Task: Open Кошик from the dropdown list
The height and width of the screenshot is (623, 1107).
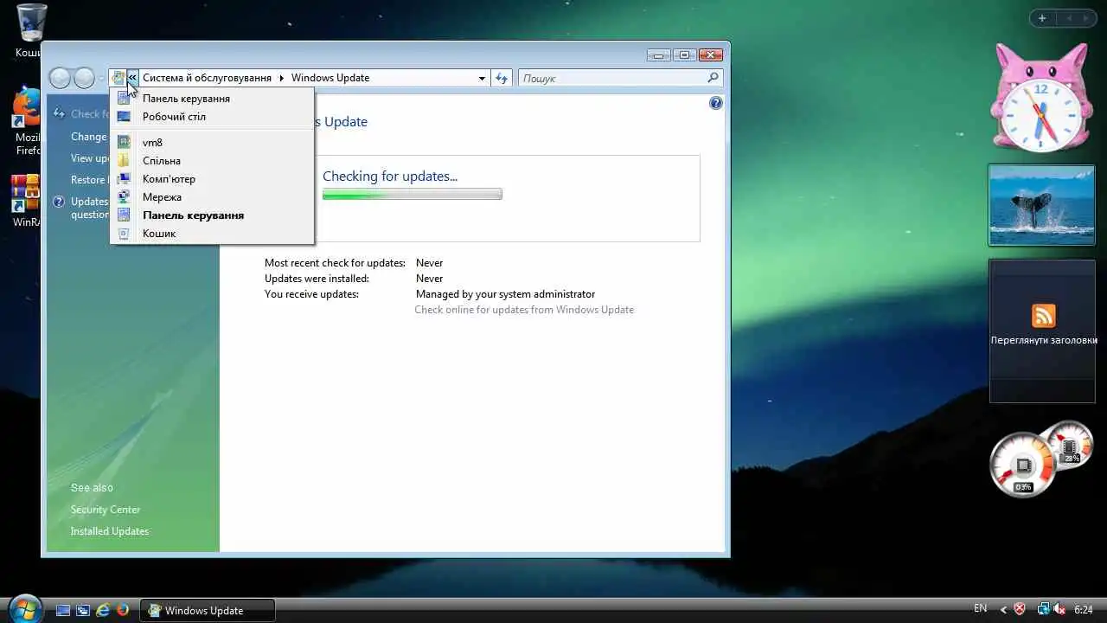Action: point(212,234)
